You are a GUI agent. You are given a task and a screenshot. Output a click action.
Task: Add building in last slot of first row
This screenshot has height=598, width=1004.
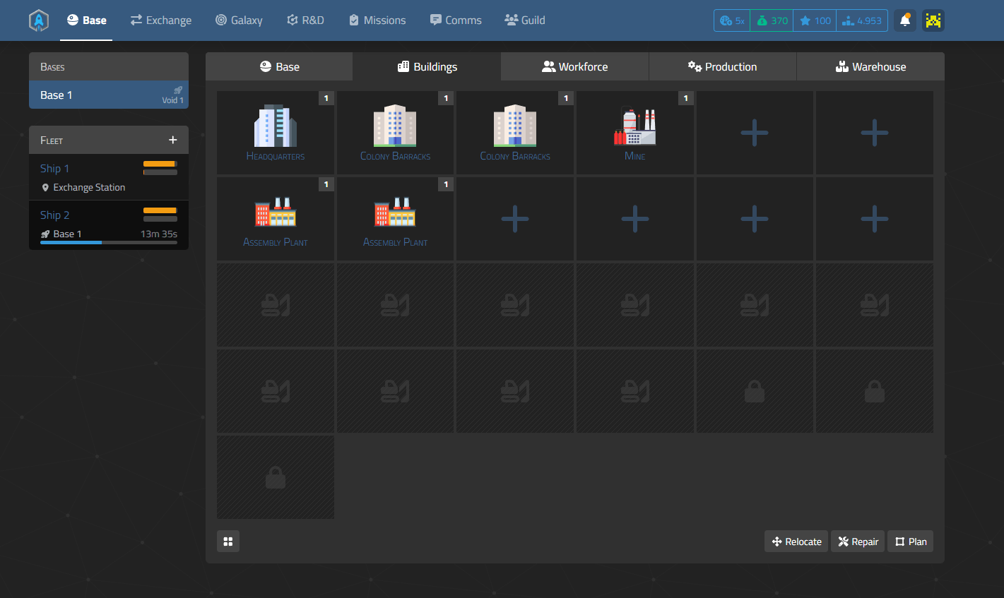[875, 133]
